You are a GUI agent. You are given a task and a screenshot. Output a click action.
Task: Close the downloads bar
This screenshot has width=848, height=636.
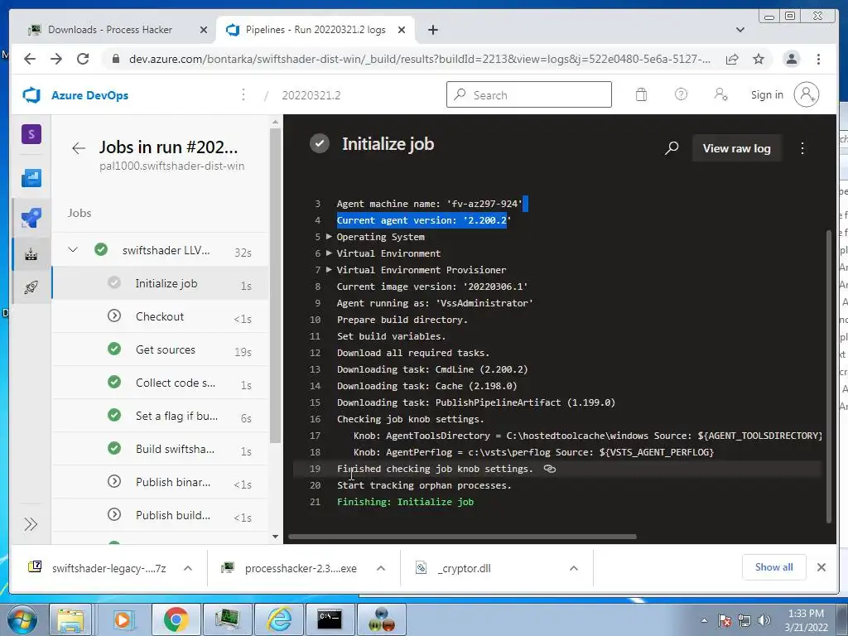pos(821,567)
